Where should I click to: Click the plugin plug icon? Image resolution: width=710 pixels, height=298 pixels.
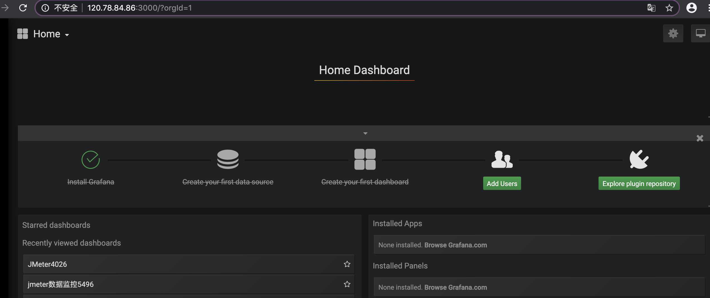click(x=639, y=159)
